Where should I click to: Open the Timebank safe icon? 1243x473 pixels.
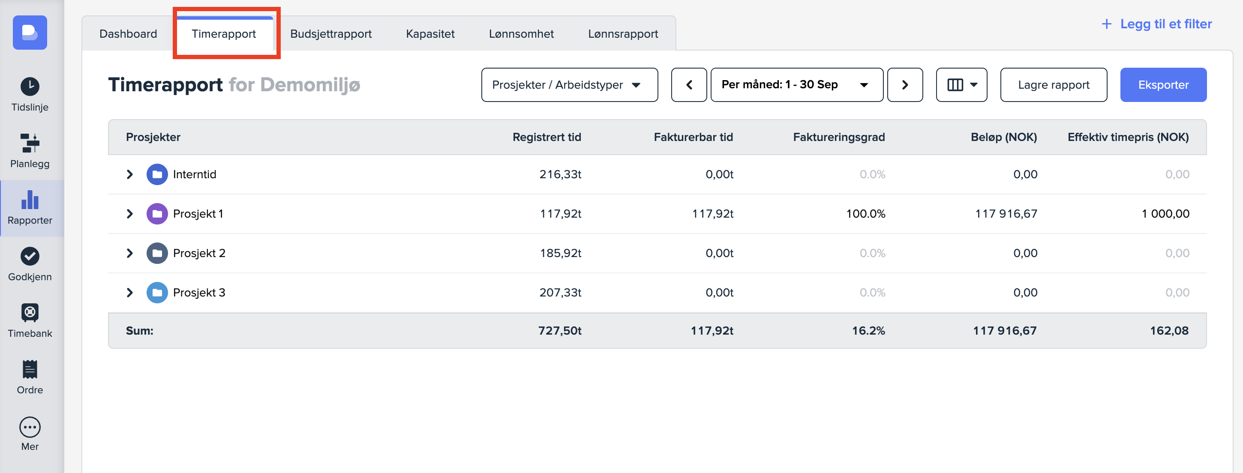tap(30, 313)
